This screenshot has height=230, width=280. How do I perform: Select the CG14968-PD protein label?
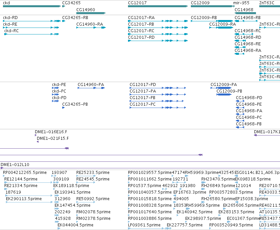tap(249, 98)
